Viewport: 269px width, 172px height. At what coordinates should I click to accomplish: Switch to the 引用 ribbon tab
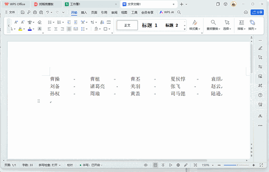104,12
